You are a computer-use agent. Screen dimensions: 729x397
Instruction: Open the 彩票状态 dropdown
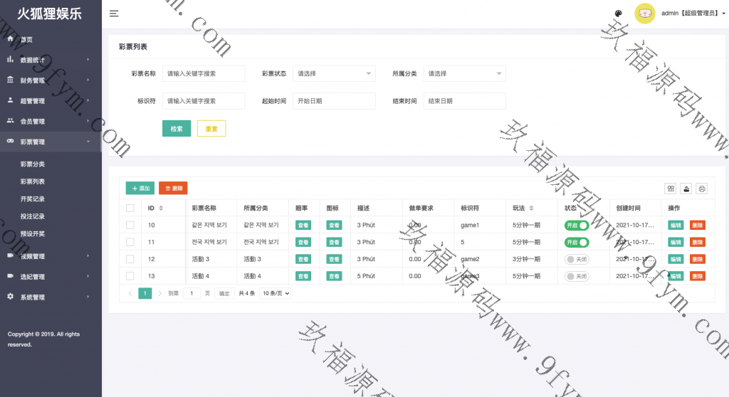[334, 73]
